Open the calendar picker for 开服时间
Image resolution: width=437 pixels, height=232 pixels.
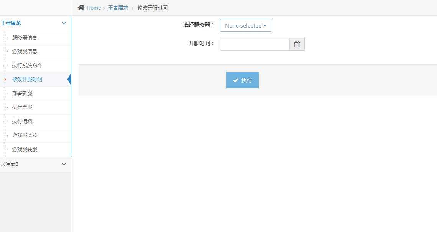[297, 44]
